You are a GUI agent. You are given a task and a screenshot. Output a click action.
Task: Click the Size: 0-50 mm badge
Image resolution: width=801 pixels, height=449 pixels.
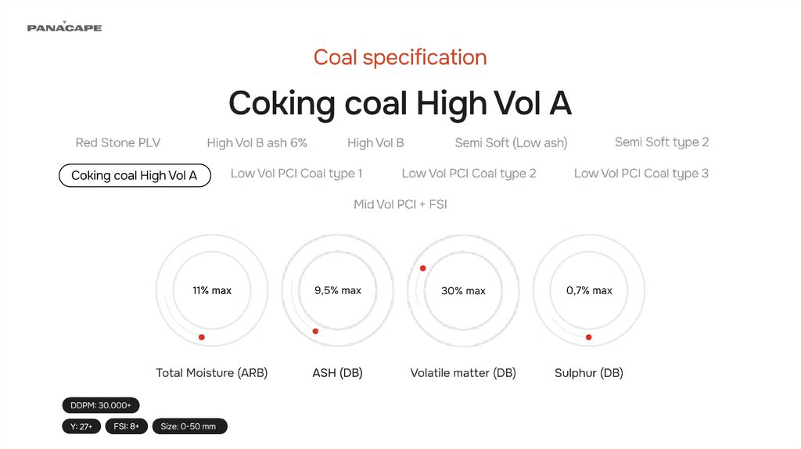pyautogui.click(x=189, y=426)
